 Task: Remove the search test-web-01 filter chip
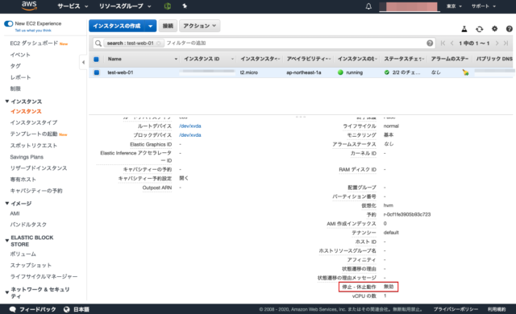tap(159, 43)
